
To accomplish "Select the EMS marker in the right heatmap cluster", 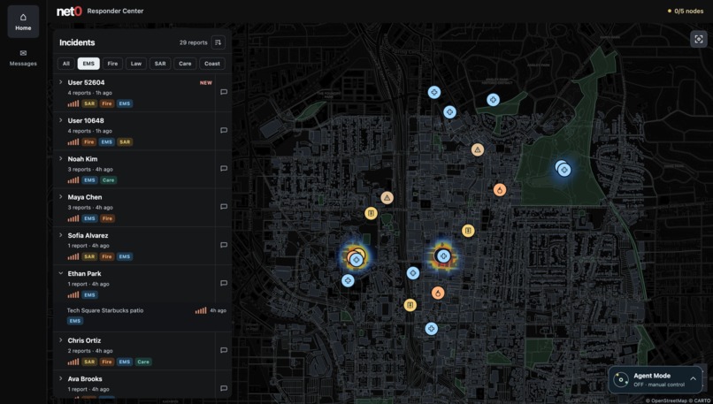I will [x=443, y=256].
